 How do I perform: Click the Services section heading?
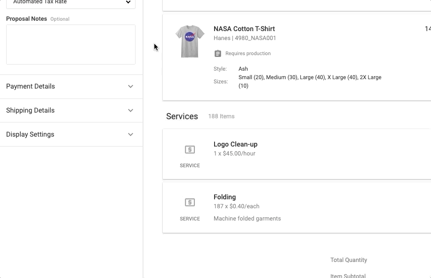click(182, 116)
